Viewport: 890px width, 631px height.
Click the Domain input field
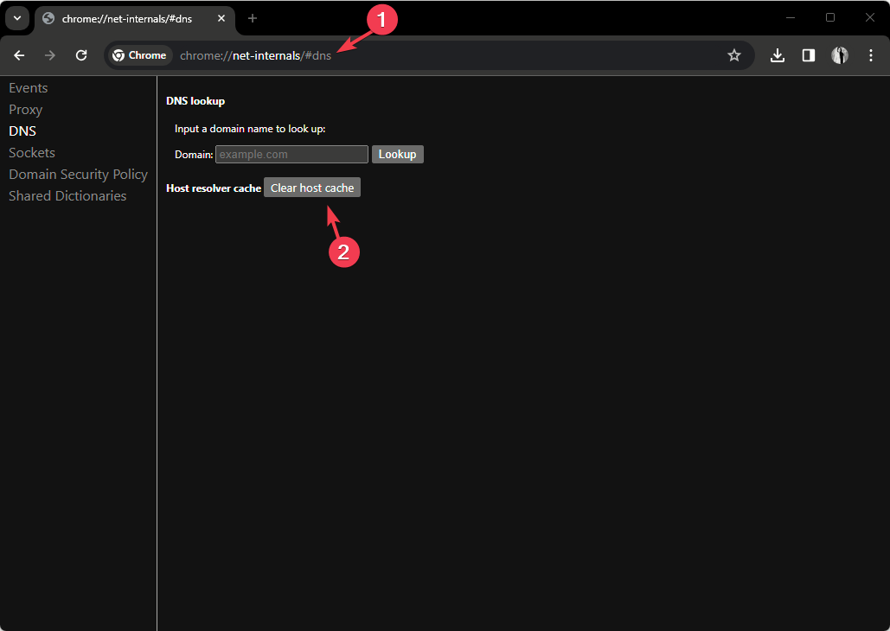tap(291, 154)
